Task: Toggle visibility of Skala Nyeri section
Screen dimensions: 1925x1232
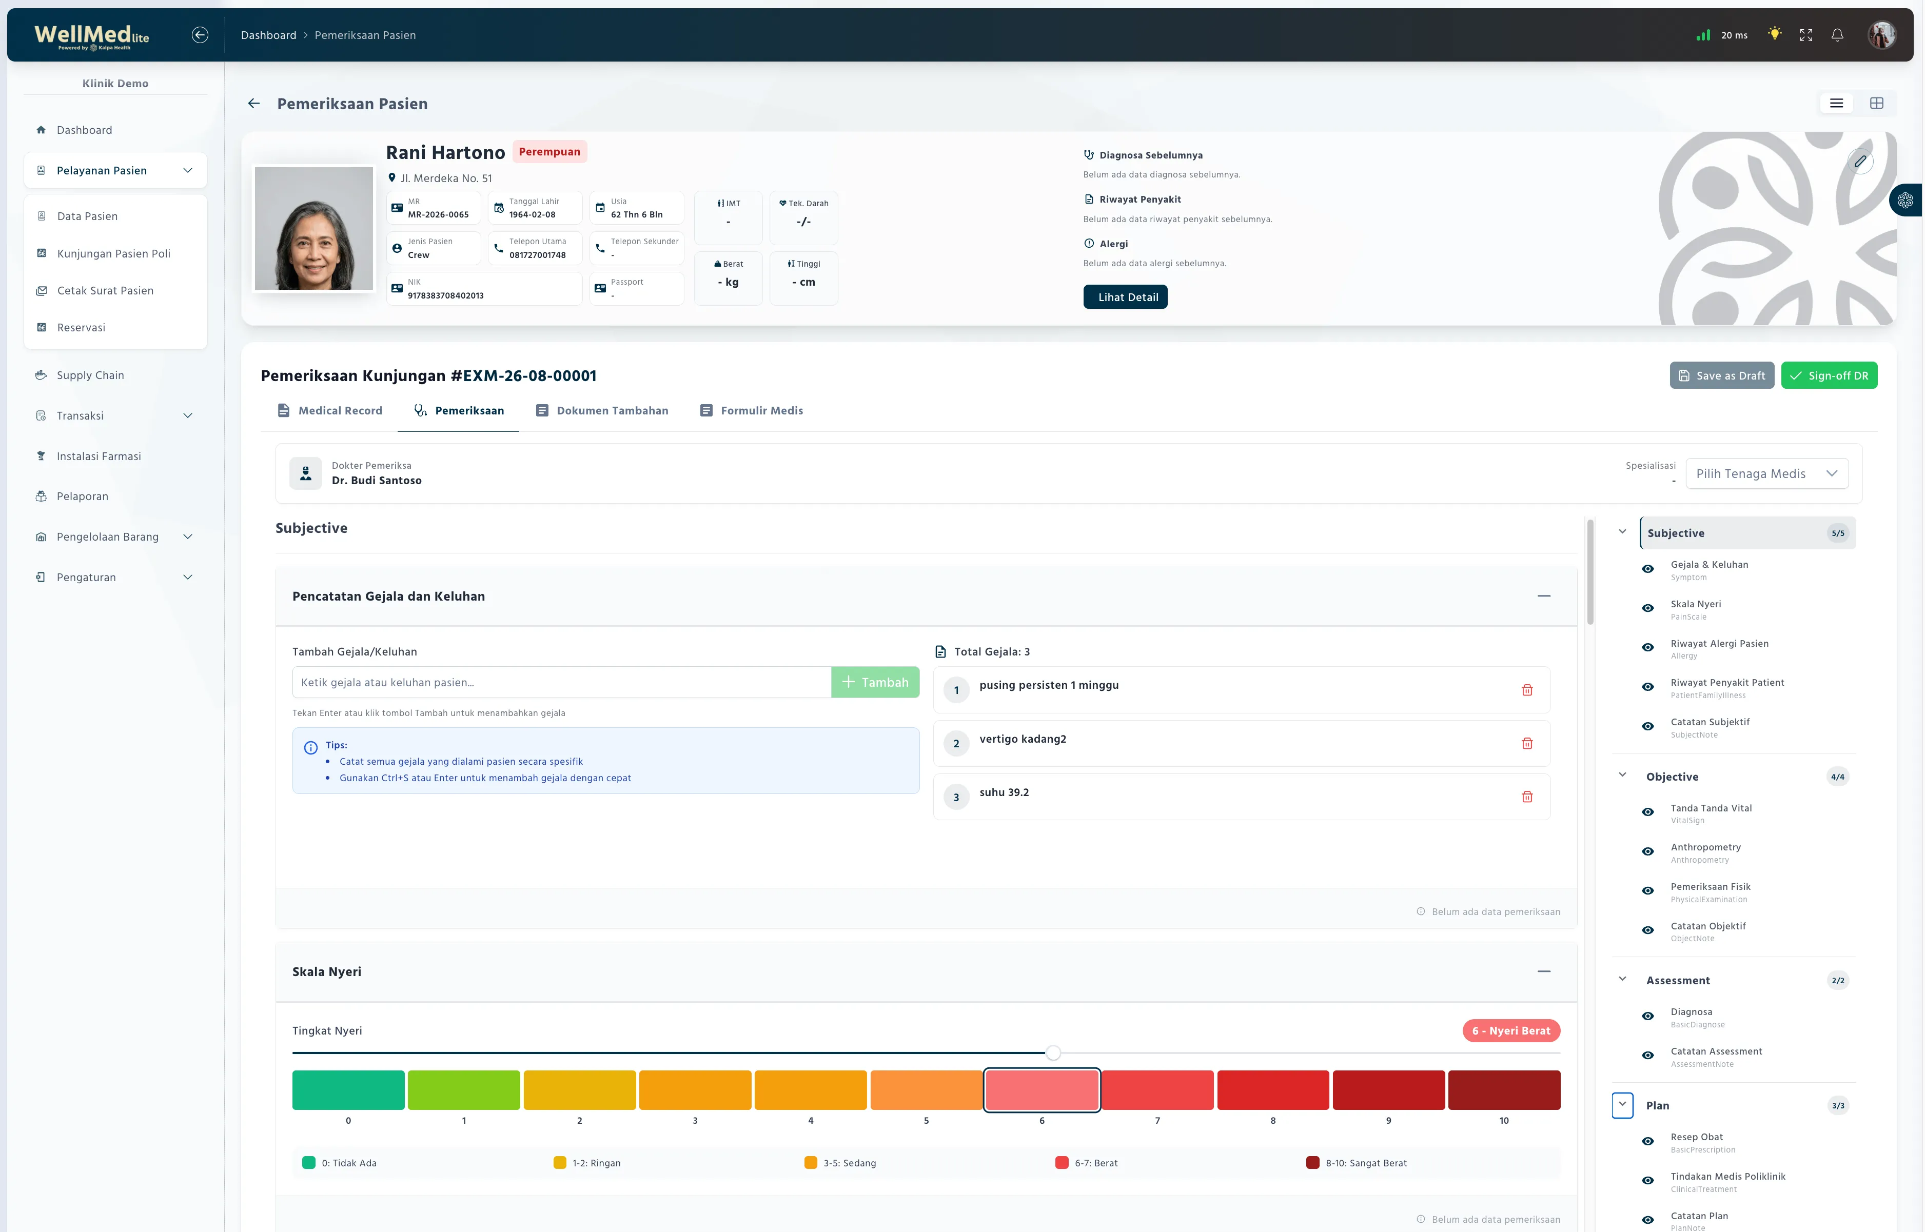Action: point(1647,608)
